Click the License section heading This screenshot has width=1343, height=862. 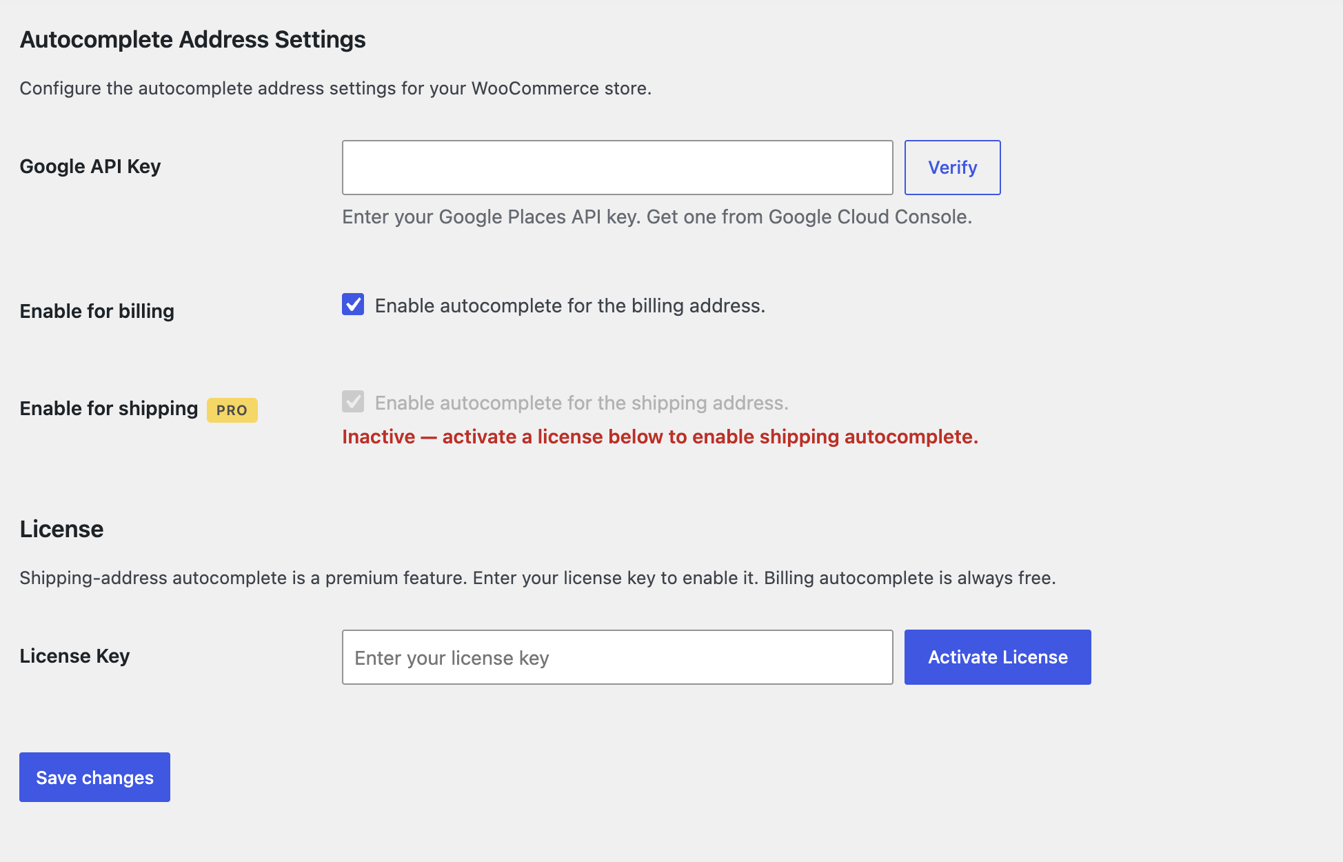point(61,529)
